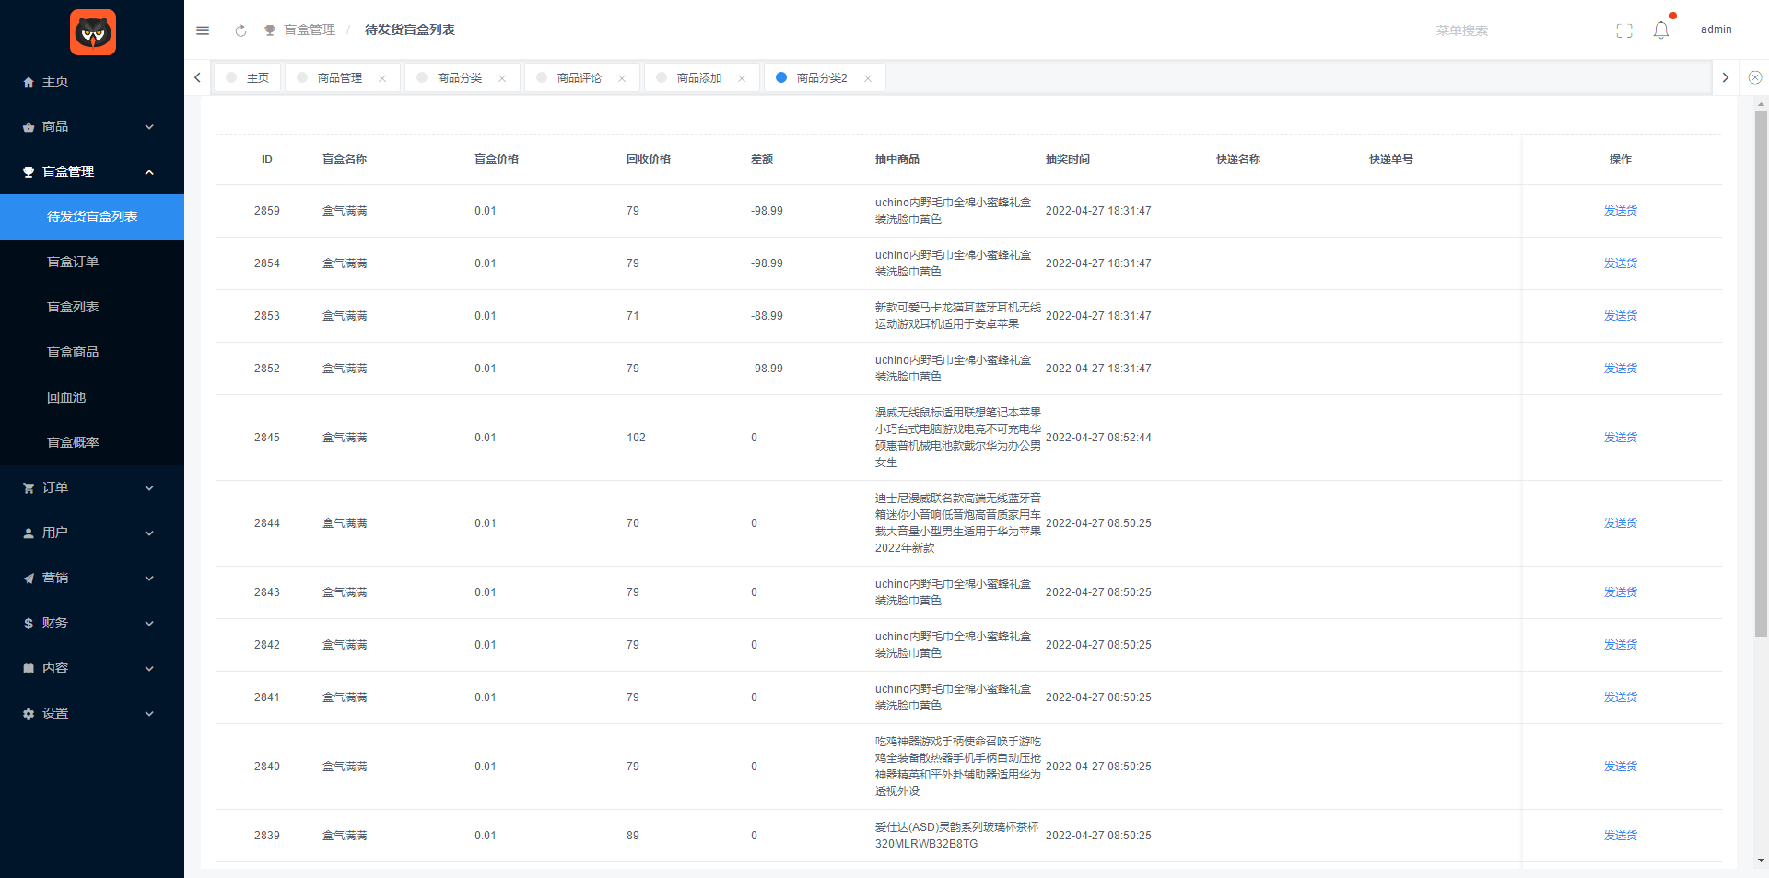Toggle fullscreen mode icon
The image size is (1769, 878).
(x=1623, y=30)
